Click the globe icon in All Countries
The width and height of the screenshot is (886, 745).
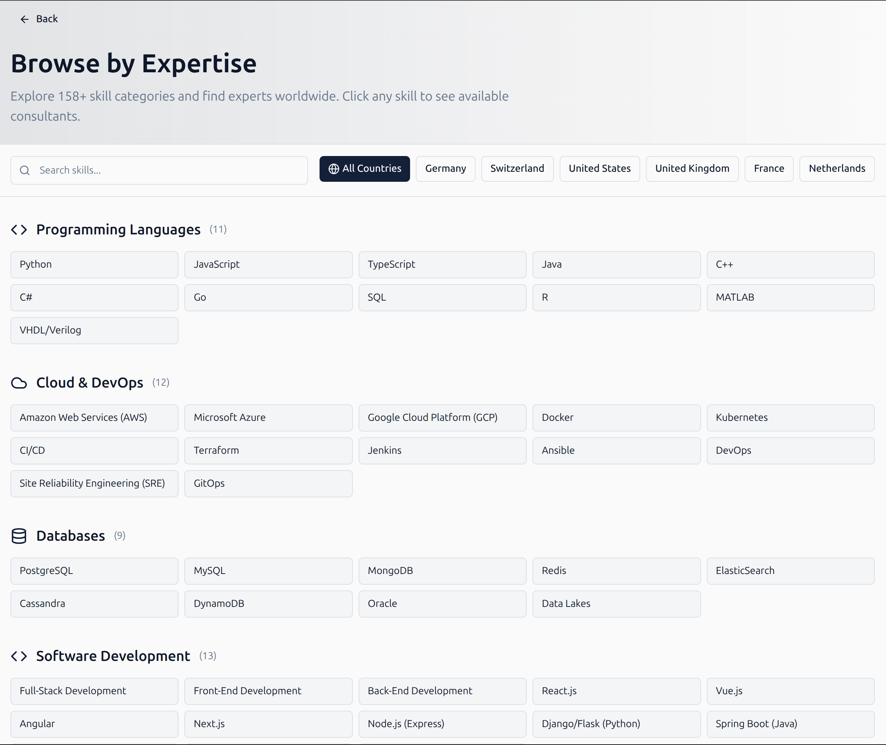pyautogui.click(x=333, y=169)
